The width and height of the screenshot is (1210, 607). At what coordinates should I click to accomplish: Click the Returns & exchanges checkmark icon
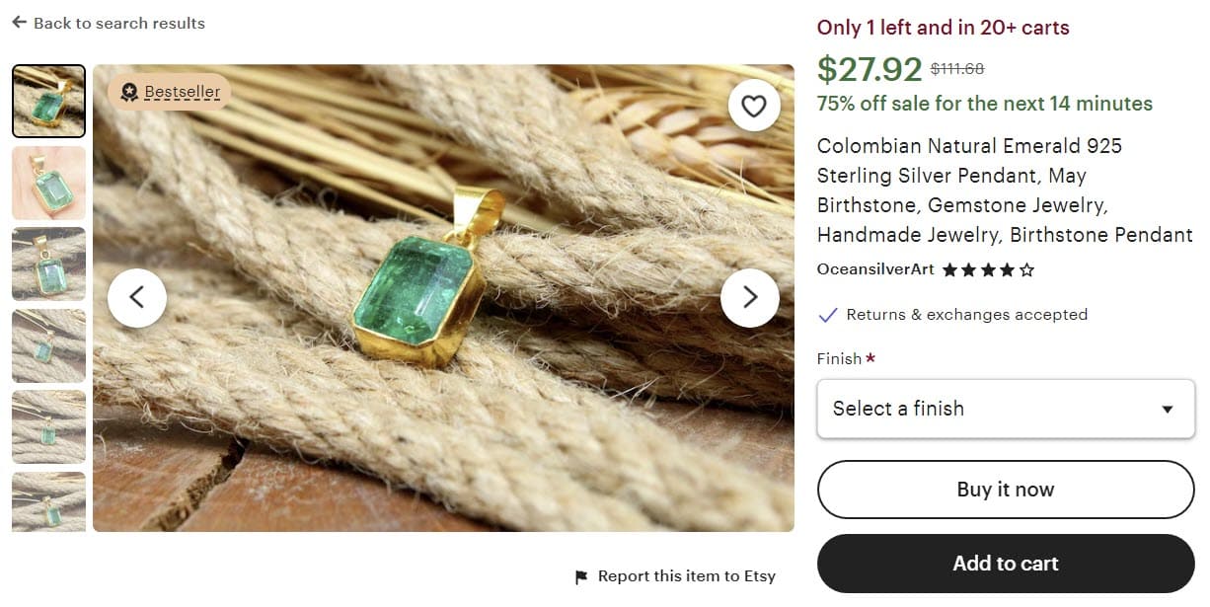828,315
